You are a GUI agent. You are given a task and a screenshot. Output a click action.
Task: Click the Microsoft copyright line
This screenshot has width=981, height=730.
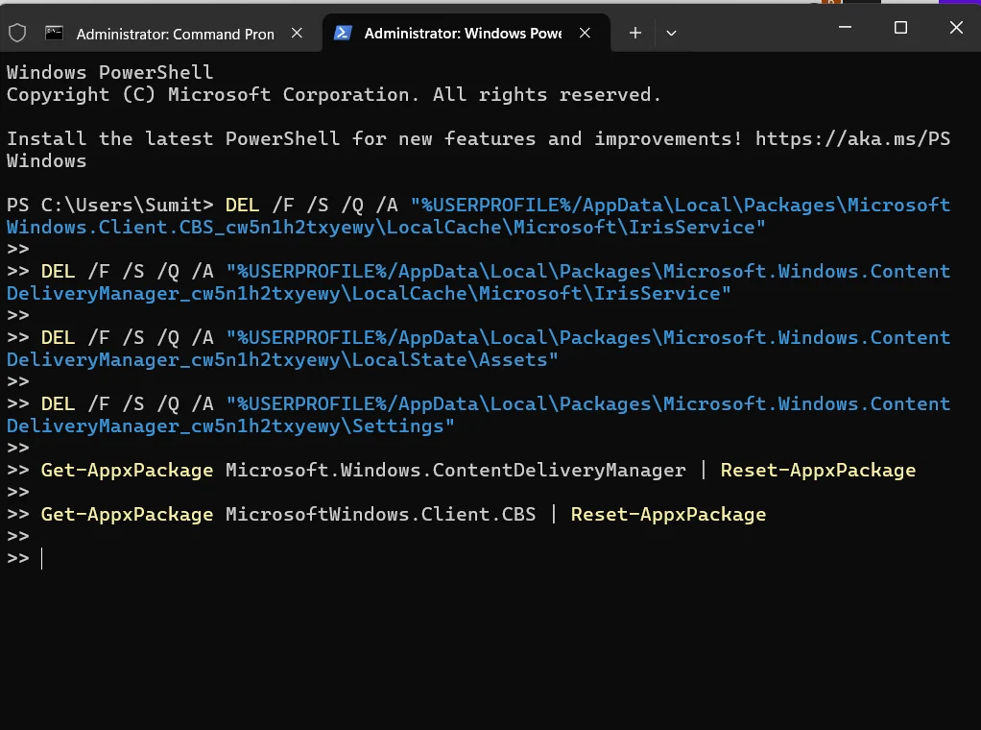coord(333,95)
